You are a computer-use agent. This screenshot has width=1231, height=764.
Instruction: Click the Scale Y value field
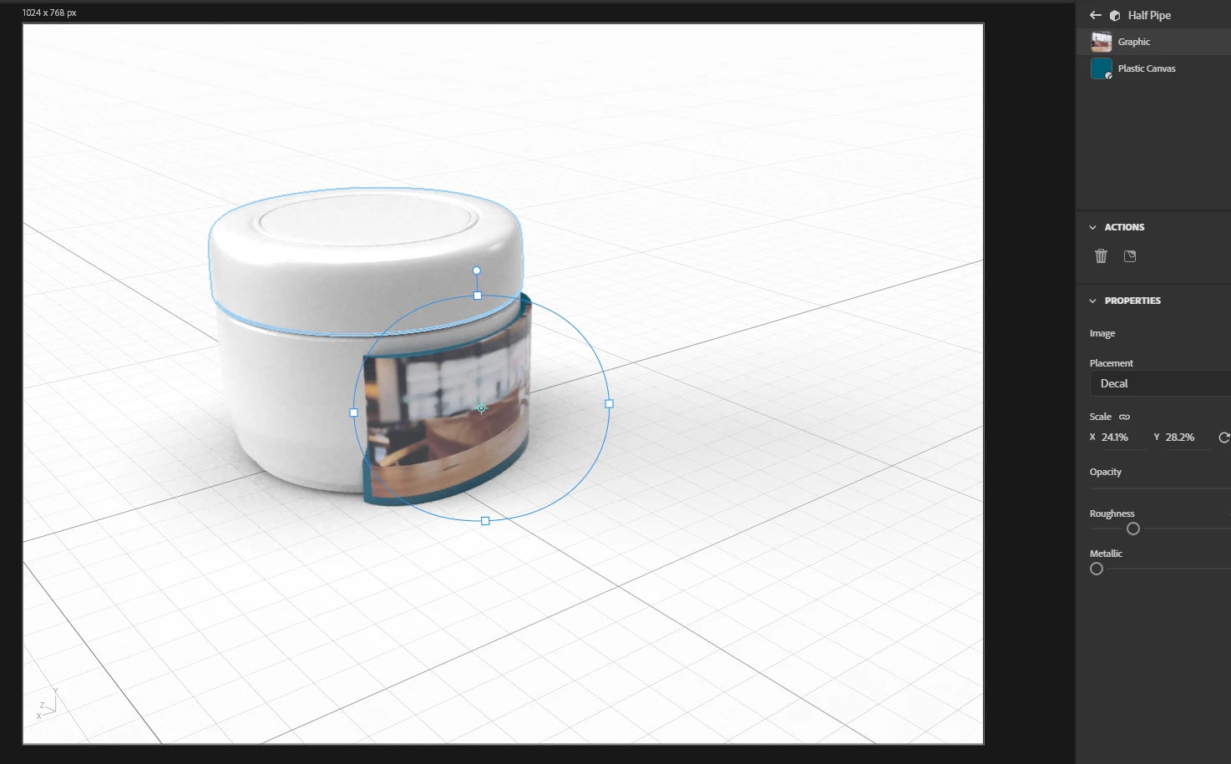1188,438
